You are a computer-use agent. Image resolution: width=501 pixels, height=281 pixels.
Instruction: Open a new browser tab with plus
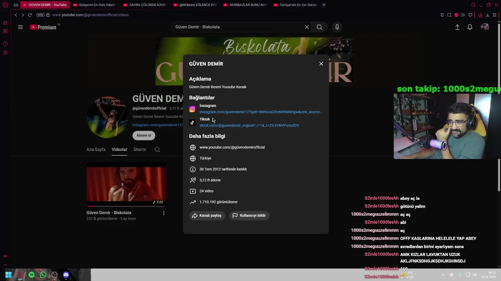pos(324,5)
